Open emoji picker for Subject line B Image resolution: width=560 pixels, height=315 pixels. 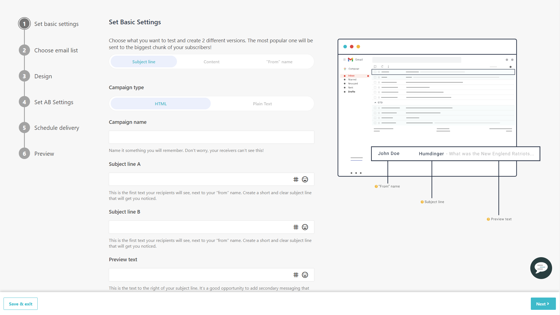pos(305,227)
